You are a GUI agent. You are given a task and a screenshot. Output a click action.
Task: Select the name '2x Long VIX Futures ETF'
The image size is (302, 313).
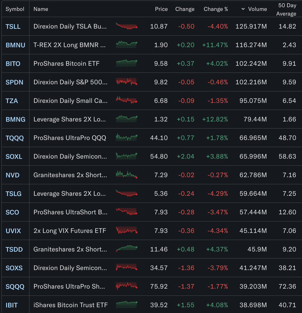[x=70, y=231]
